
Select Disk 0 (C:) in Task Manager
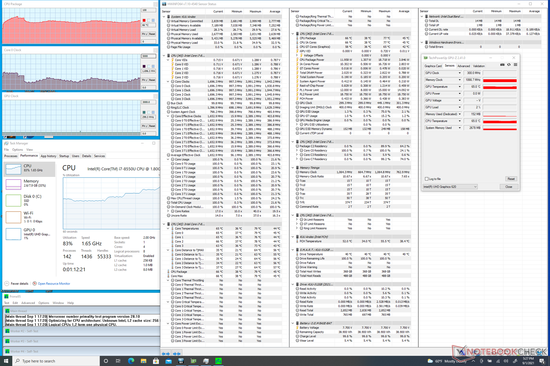pos(29,200)
